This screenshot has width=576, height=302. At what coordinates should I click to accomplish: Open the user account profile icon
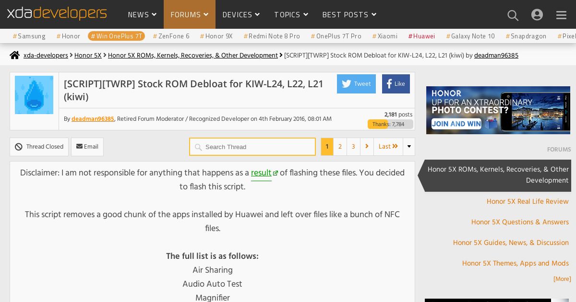537,15
